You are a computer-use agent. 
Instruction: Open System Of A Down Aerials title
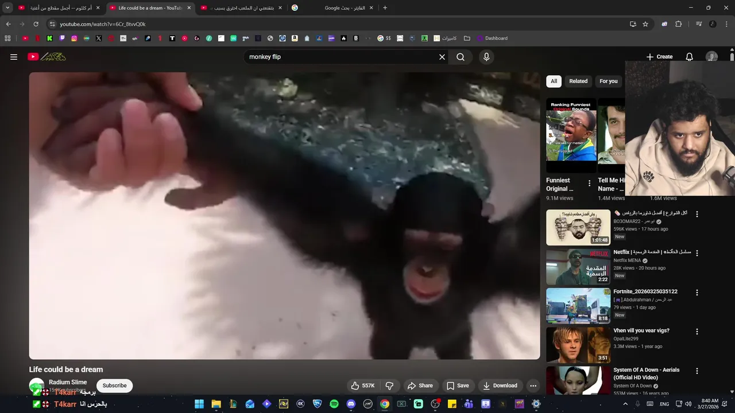[647, 373]
